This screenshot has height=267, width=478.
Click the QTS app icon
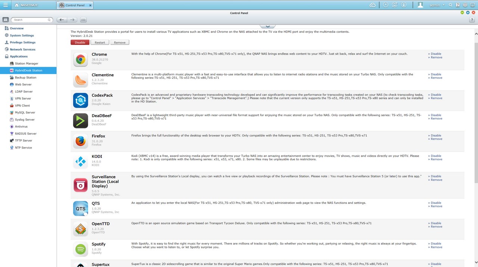click(x=80, y=209)
